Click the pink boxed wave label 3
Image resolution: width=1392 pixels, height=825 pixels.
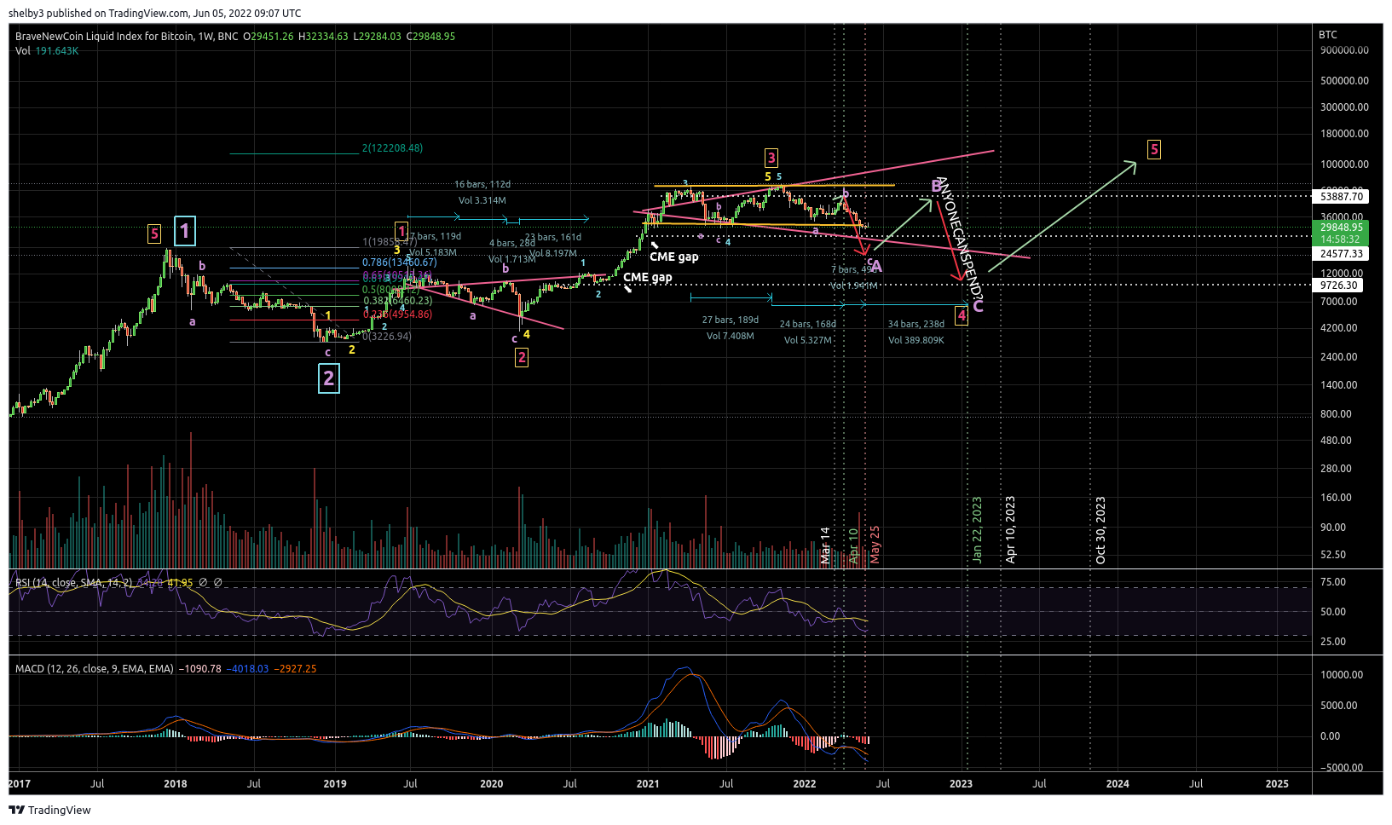771,158
